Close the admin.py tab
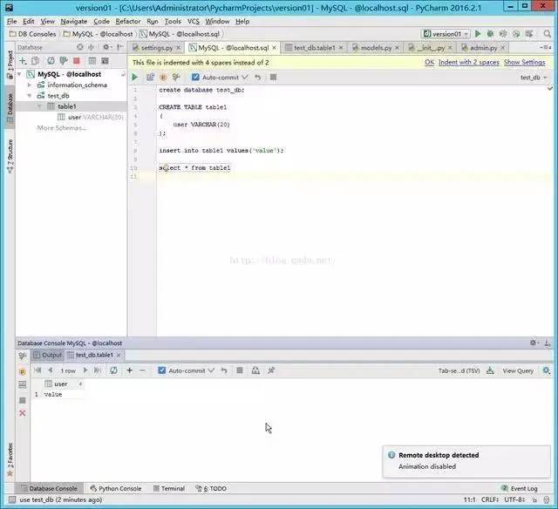The image size is (558, 509). click(503, 47)
